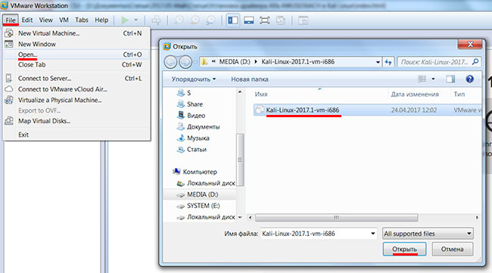The width and height of the screenshot is (492, 273).
Task: Click the blue help icon
Action: [469, 79]
